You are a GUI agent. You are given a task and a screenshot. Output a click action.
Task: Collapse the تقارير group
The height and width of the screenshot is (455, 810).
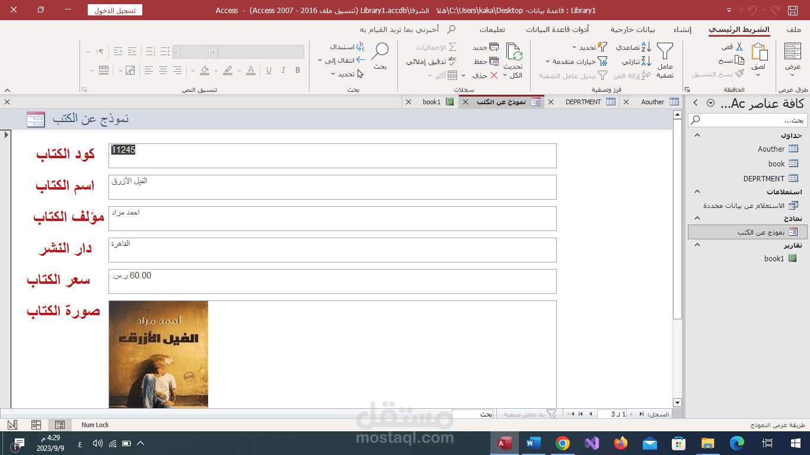pyautogui.click(x=697, y=245)
